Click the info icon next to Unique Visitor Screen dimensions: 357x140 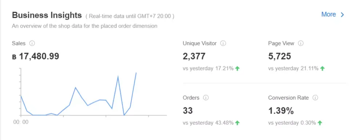pos(223,43)
